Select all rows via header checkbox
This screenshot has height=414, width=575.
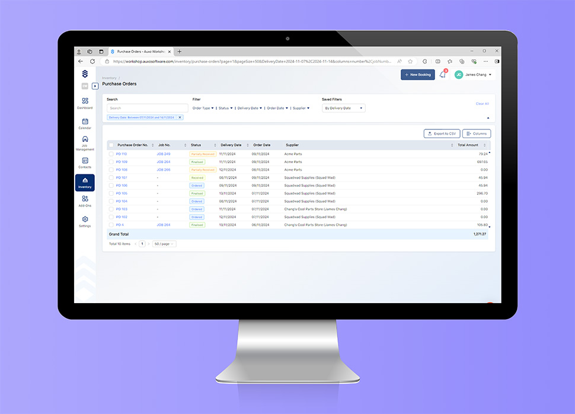pyautogui.click(x=111, y=145)
